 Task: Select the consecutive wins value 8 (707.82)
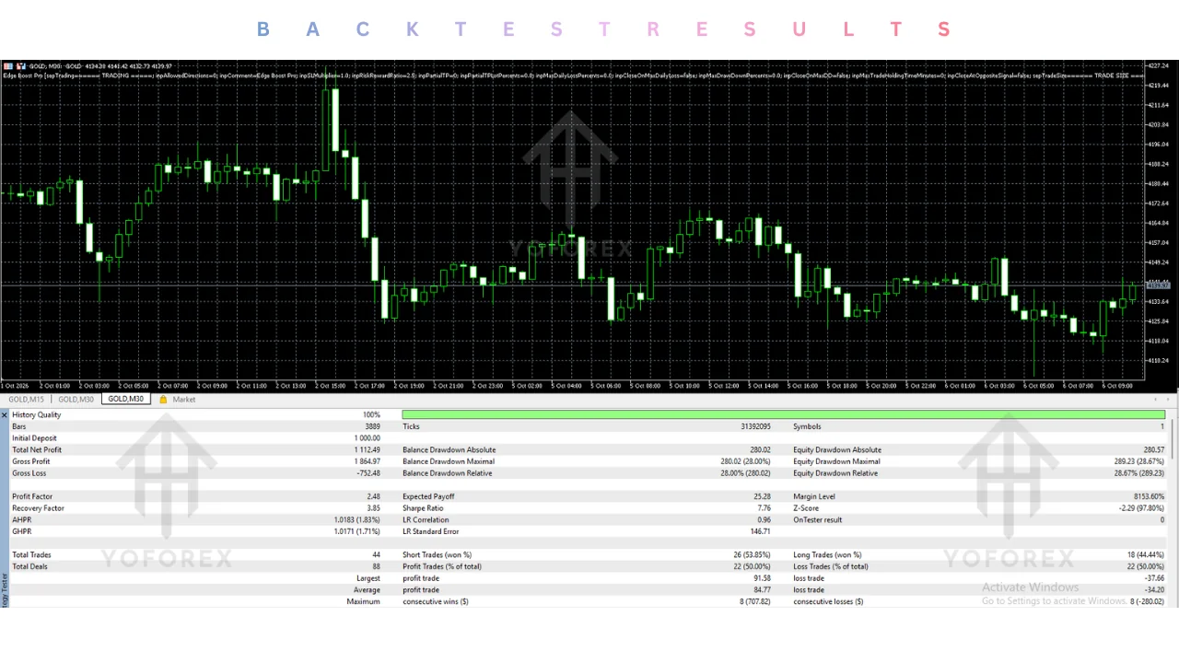[x=755, y=601]
